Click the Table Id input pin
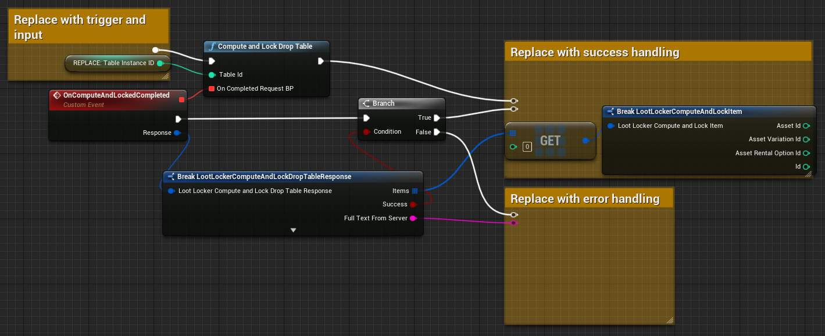The image size is (825, 336). (x=212, y=74)
